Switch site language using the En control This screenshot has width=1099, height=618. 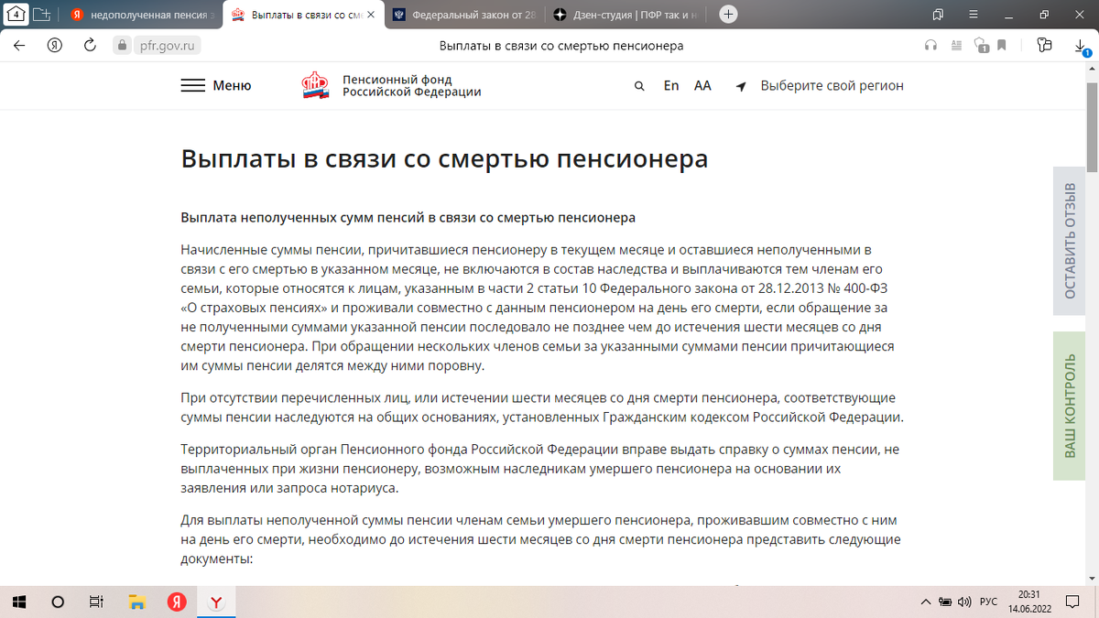pyautogui.click(x=670, y=85)
